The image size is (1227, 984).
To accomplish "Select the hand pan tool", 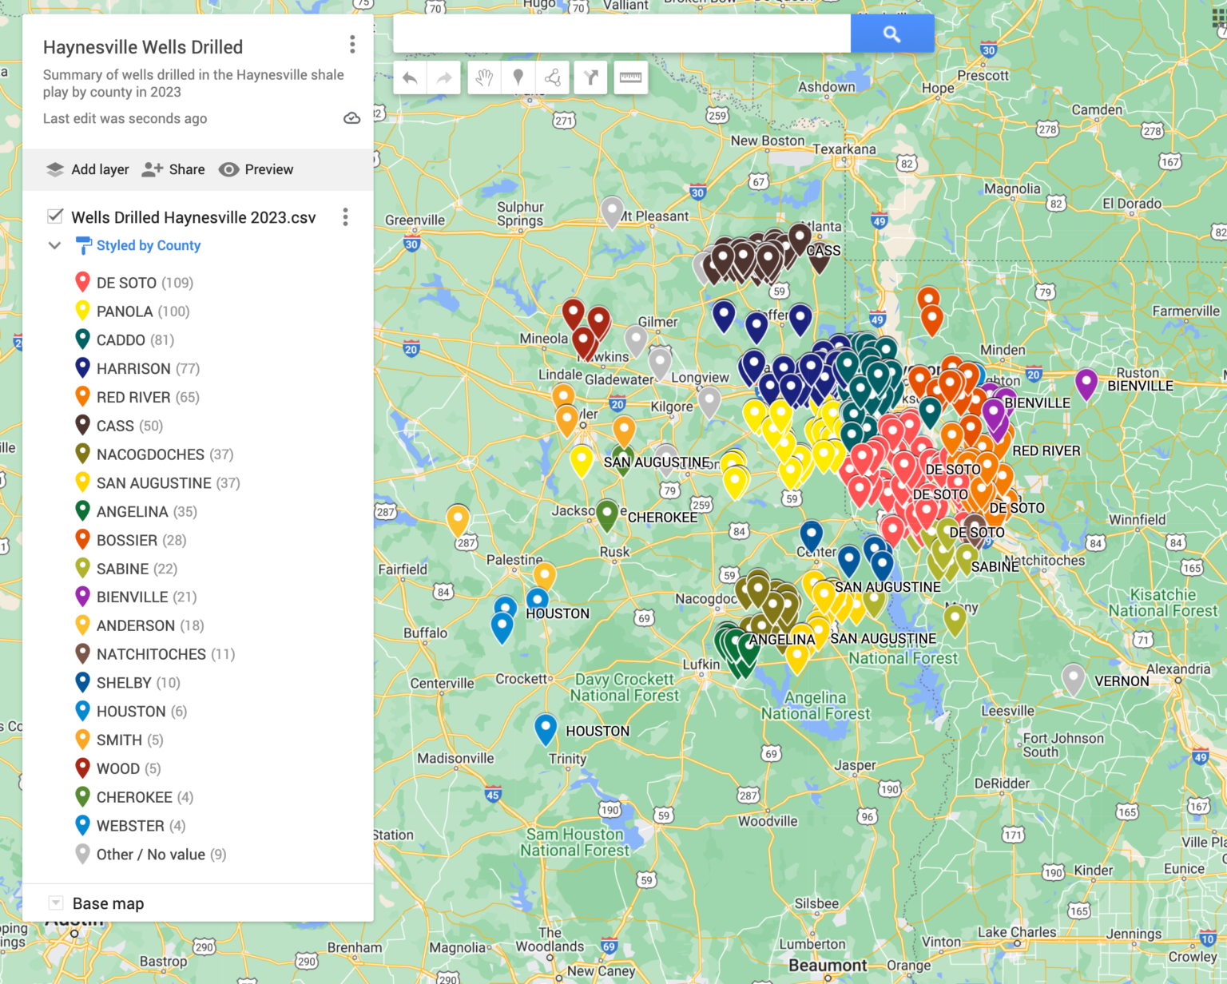I will 482,77.
